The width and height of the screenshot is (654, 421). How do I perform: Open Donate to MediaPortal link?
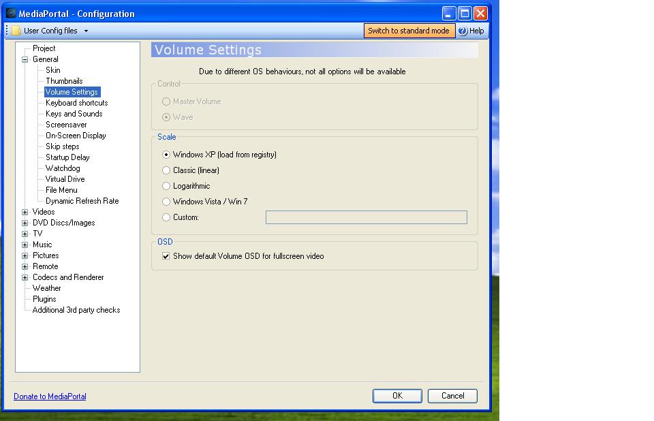pos(50,396)
